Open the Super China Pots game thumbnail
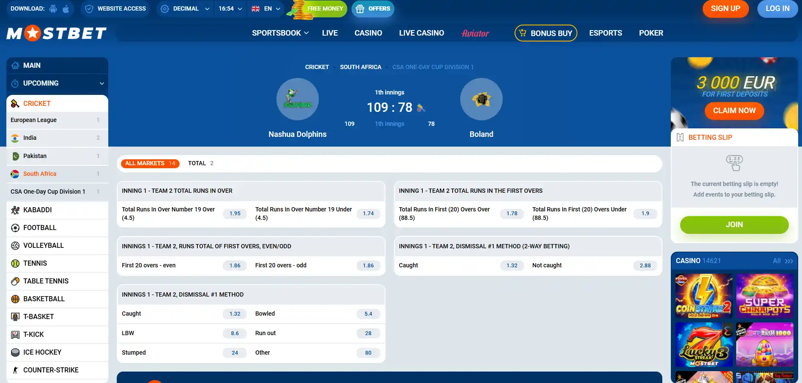The width and height of the screenshot is (802, 383). coord(765,296)
